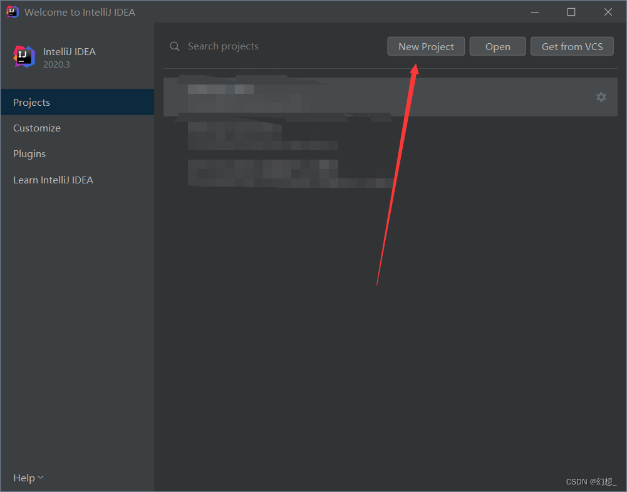Click the IntelliJ icon in title bar
The height and width of the screenshot is (492, 627).
(x=13, y=12)
